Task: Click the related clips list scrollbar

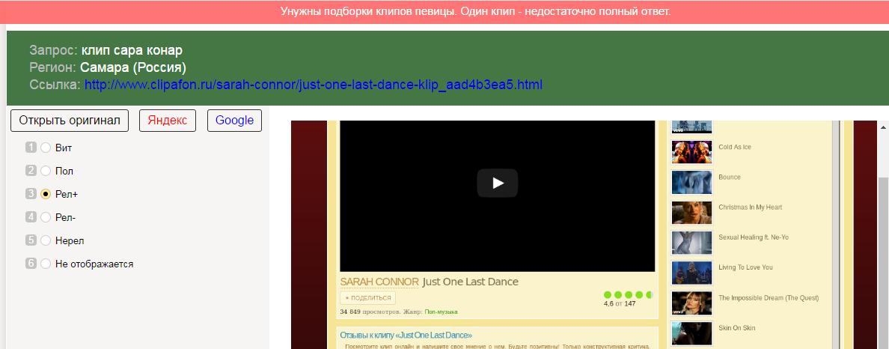Action: [835, 233]
